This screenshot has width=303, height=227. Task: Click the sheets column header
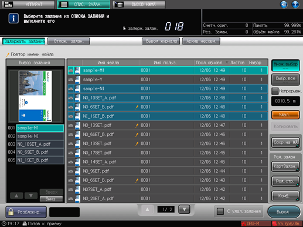239,63
